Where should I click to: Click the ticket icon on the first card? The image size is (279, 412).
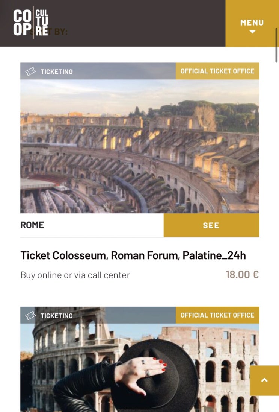point(30,71)
